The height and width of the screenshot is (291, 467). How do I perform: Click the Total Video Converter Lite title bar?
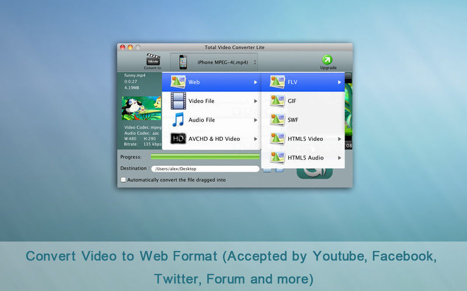[x=235, y=47]
